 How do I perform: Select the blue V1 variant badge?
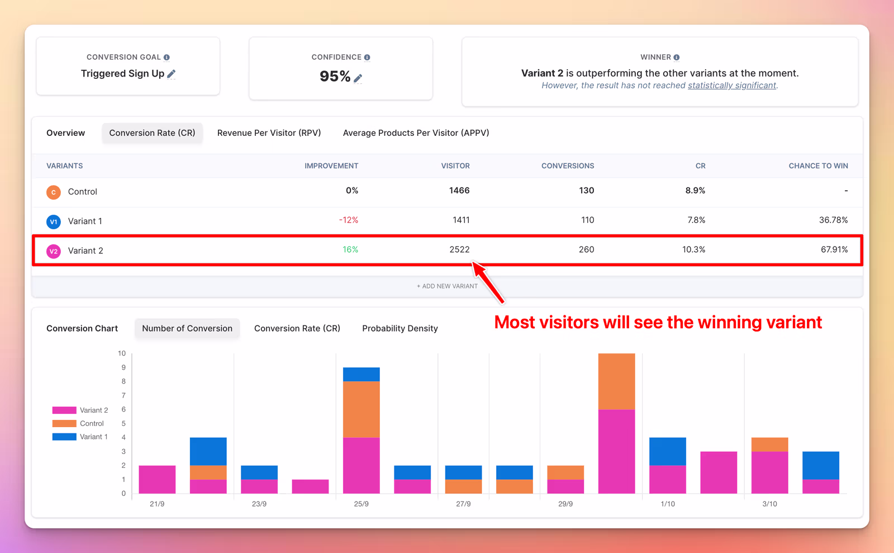(54, 222)
